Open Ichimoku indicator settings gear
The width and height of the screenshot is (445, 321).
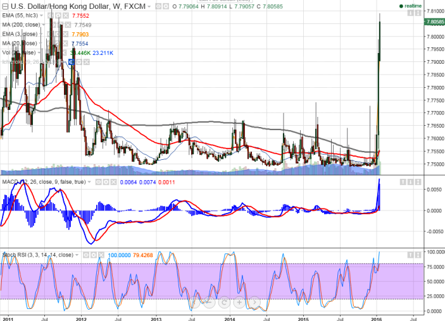79,62
